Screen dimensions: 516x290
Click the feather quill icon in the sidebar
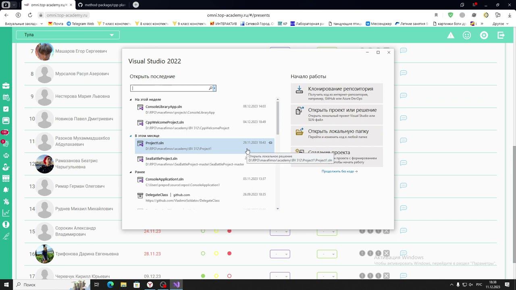click(6, 236)
